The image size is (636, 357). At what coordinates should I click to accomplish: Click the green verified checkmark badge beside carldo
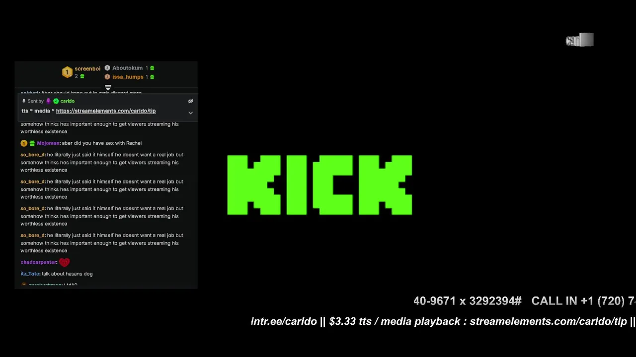(x=56, y=101)
